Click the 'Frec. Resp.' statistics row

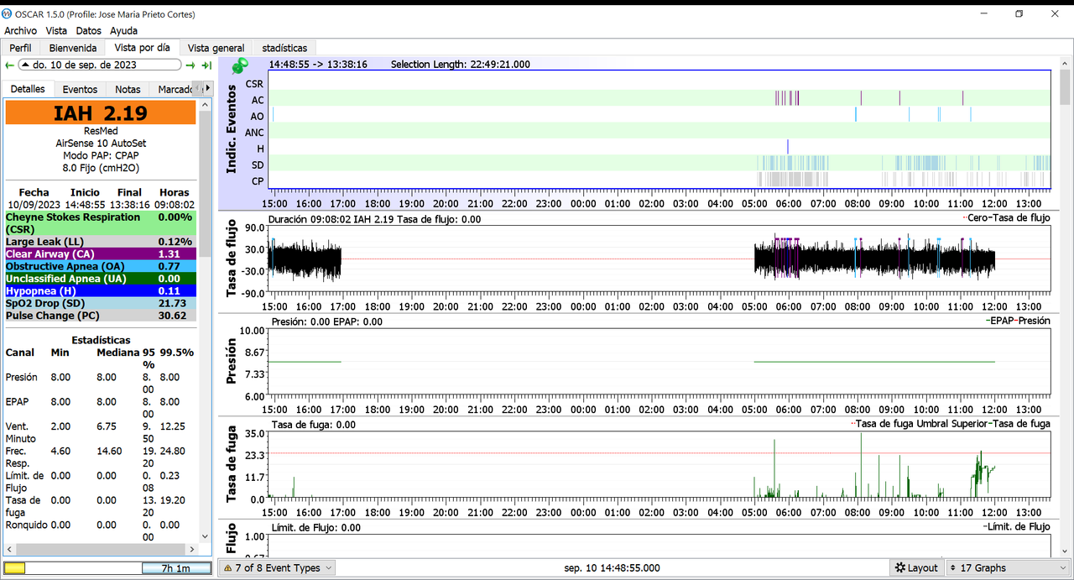[x=101, y=457]
